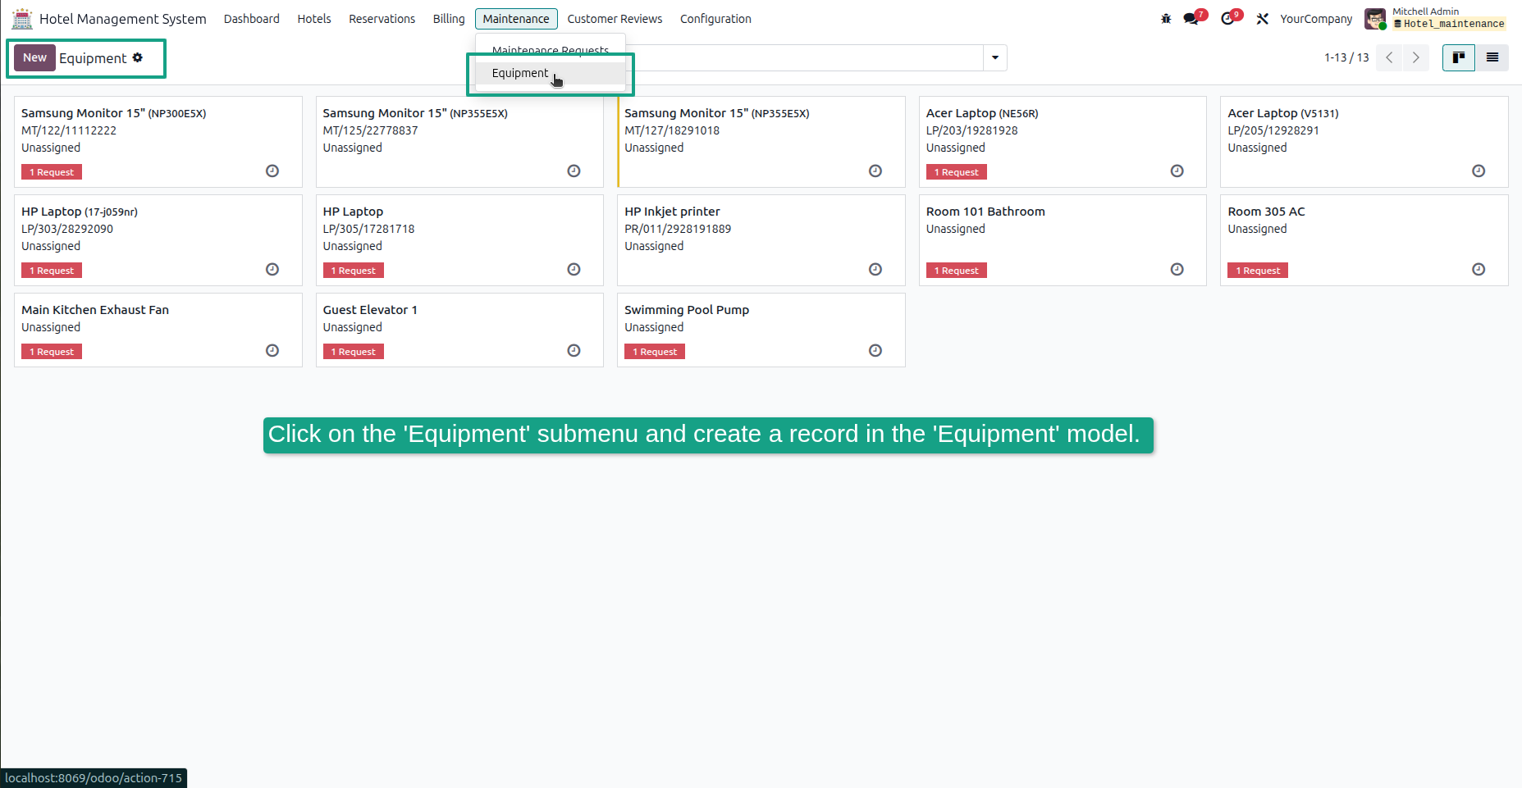Screen dimensions: 1522x788
Task: Open the debug bug icon menu
Action: [1166, 19]
